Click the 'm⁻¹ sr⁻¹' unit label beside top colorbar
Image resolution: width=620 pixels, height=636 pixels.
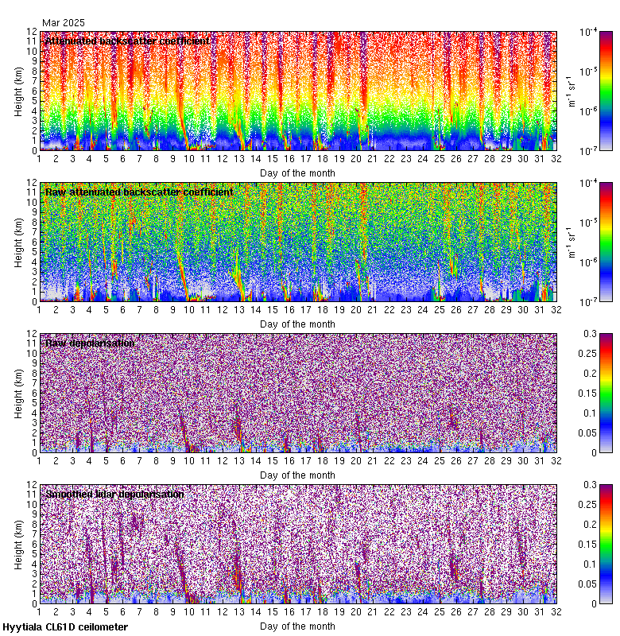click(570, 91)
